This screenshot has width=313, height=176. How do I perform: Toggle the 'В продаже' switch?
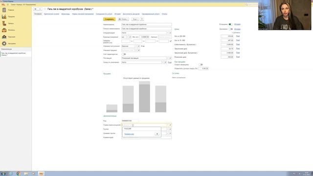pyautogui.click(x=230, y=24)
